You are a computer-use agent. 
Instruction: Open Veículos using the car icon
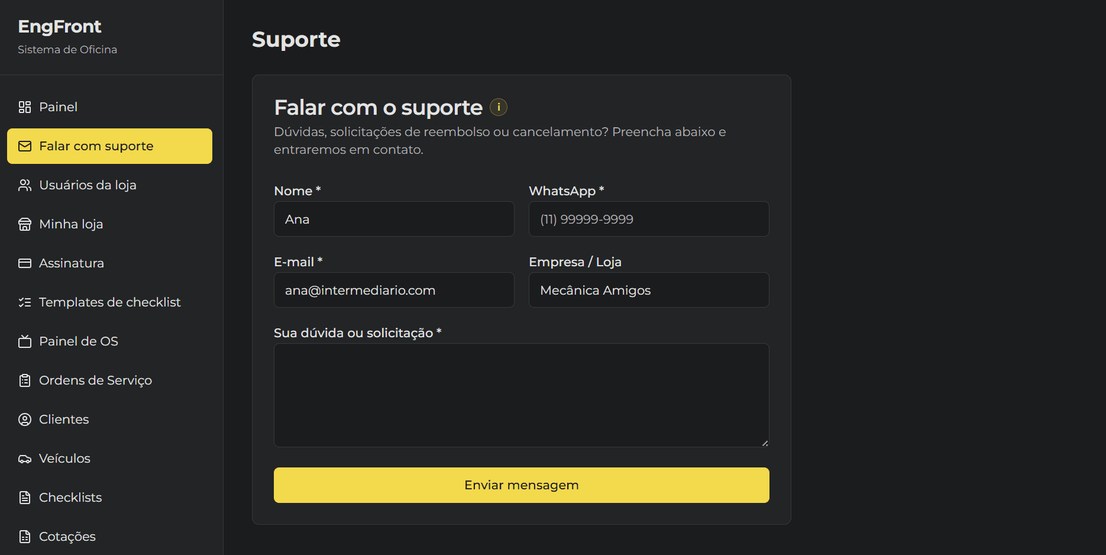pos(24,458)
